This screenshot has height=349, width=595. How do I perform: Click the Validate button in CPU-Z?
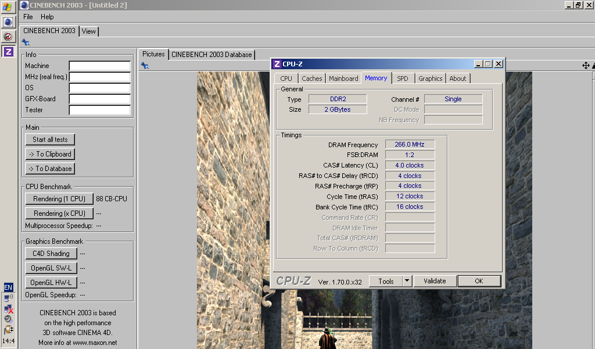(435, 281)
